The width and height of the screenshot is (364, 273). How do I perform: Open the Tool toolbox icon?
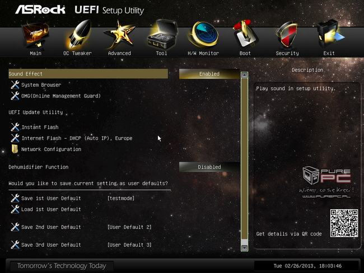coord(162,34)
